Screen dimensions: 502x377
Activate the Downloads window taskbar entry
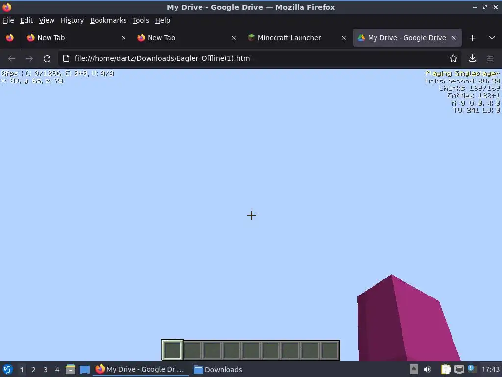coord(218,369)
